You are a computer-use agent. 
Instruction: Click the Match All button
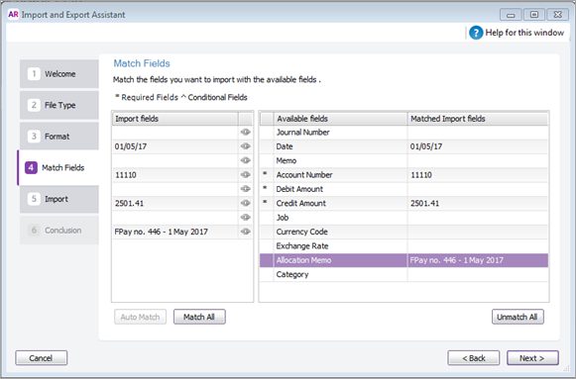point(199,317)
